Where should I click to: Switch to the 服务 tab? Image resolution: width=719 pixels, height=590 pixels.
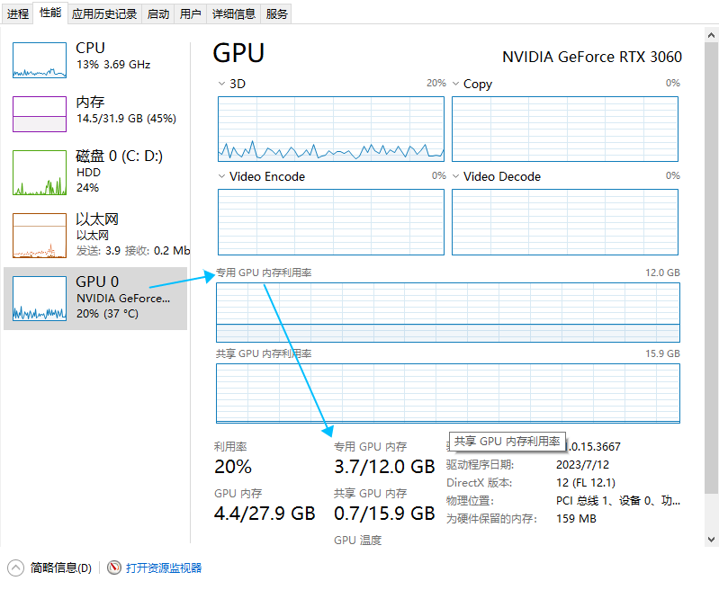(276, 13)
